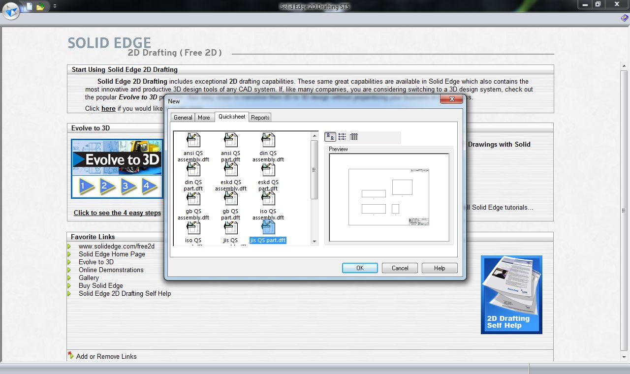630x374 pixels.
Task: Select the ansi QS part.dft template
Action: pos(230,147)
